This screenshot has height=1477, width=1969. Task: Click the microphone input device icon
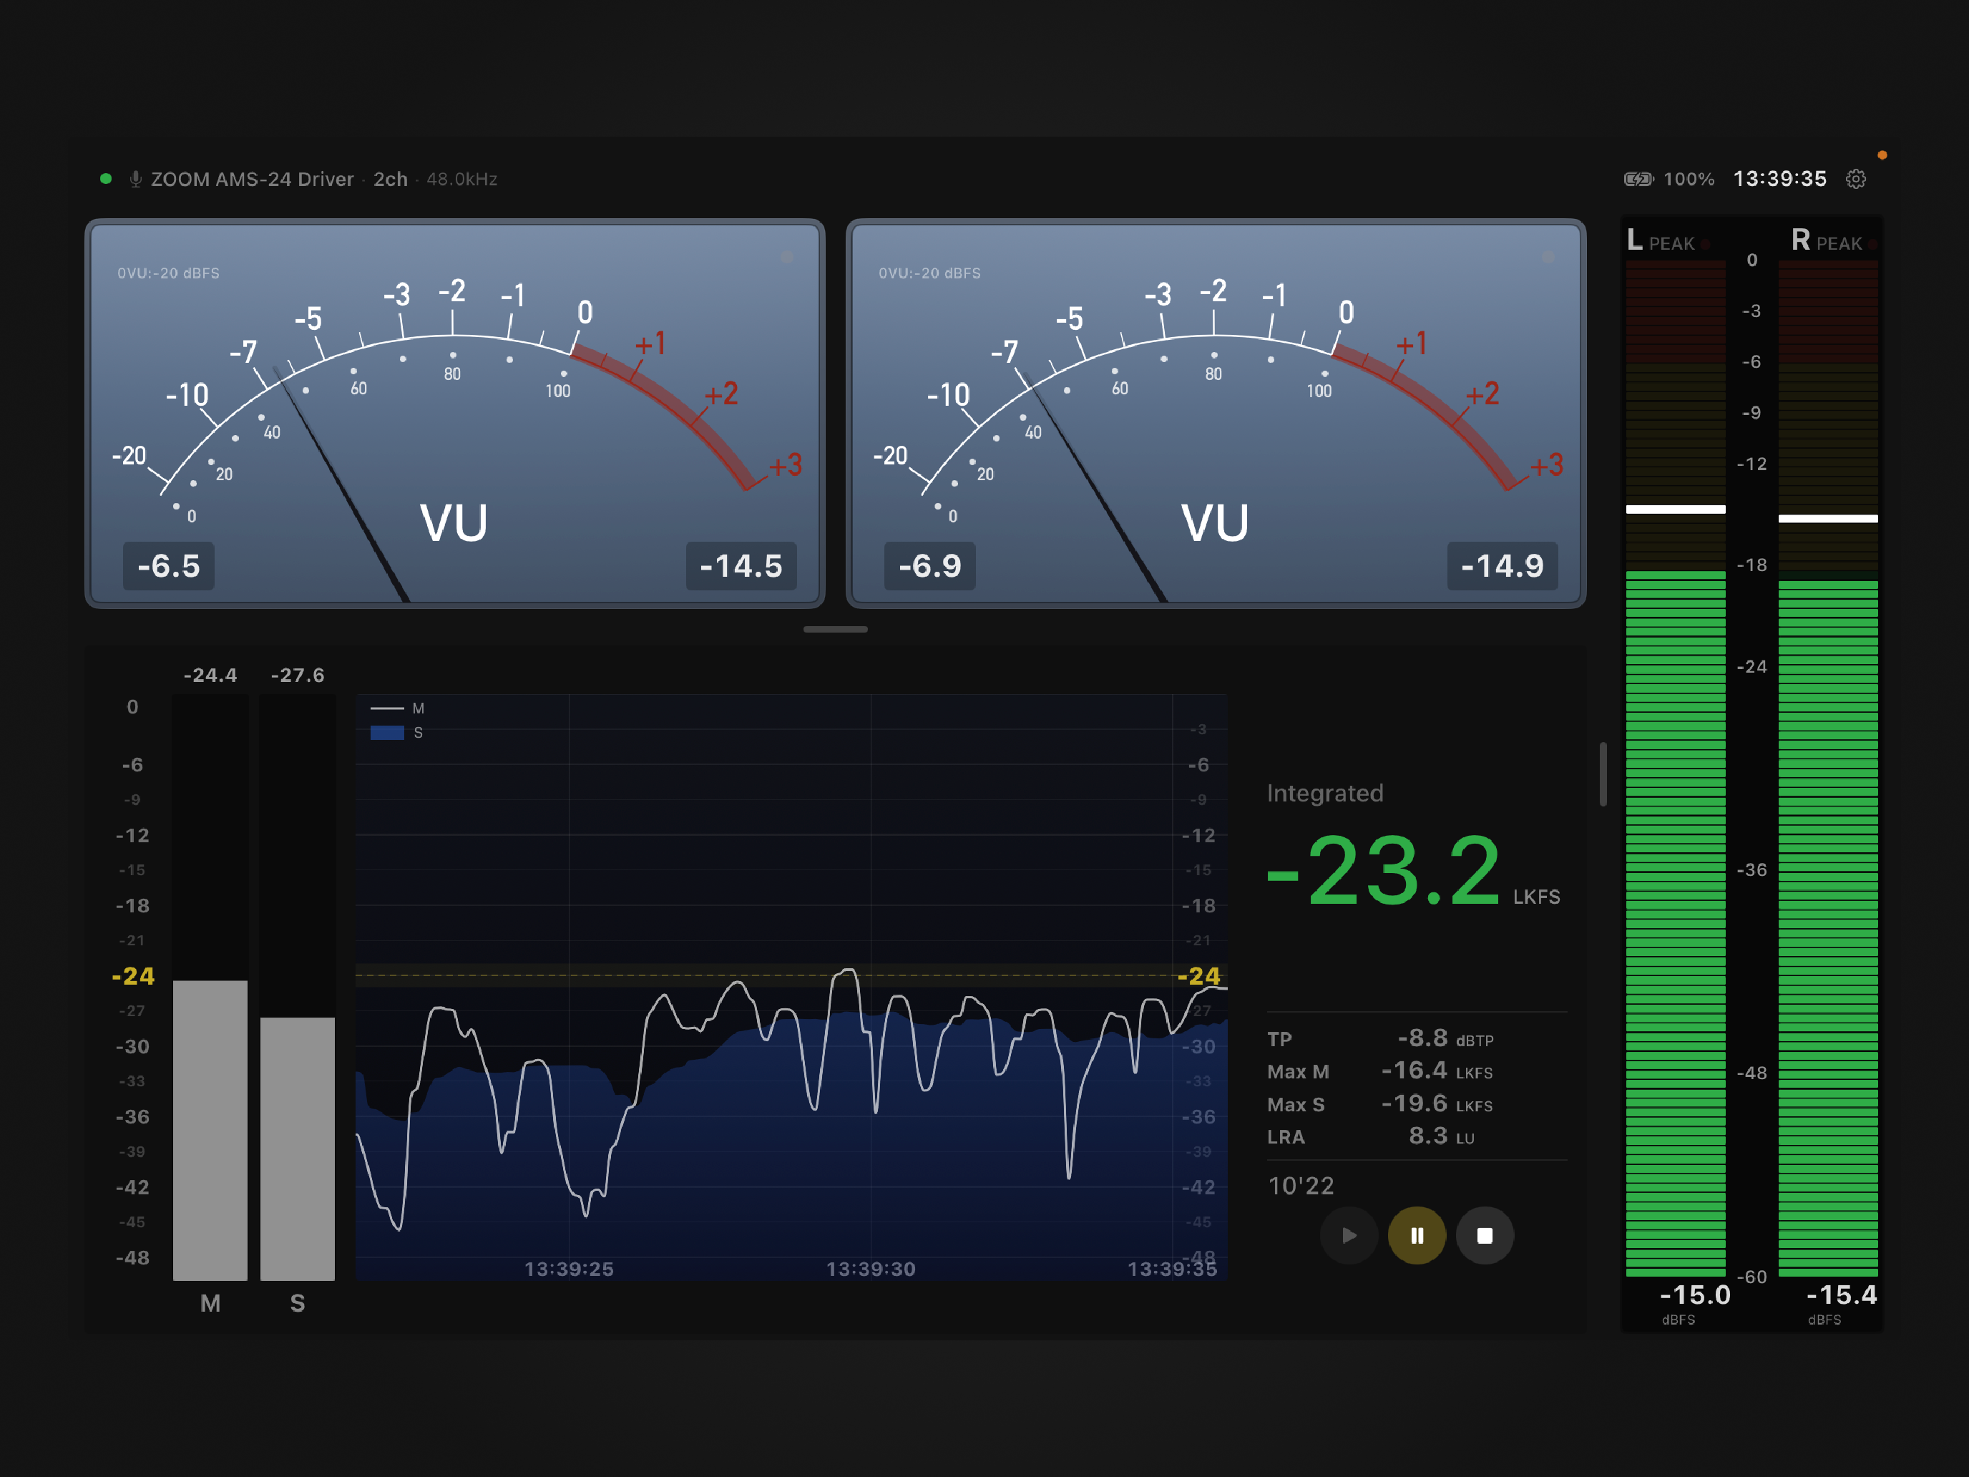135,179
